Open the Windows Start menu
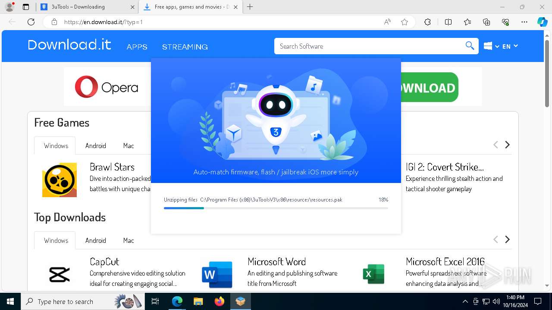Image resolution: width=552 pixels, height=310 pixels. point(10,301)
